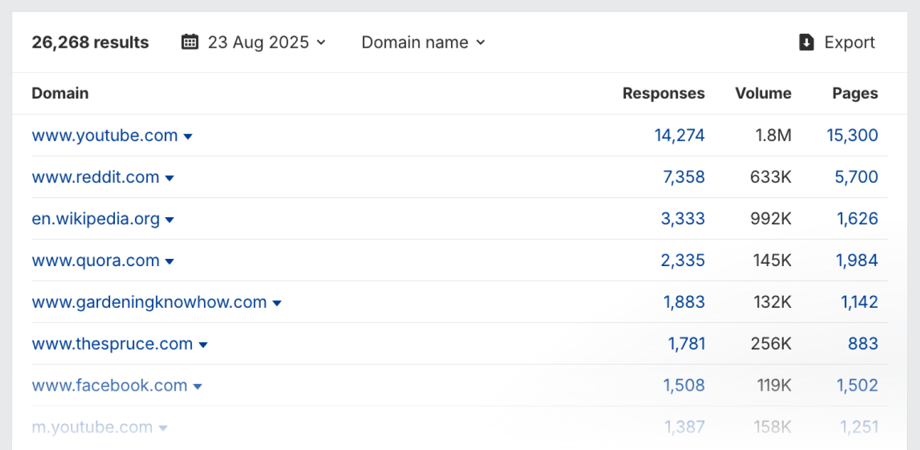Select the 132K volume cell

click(772, 302)
